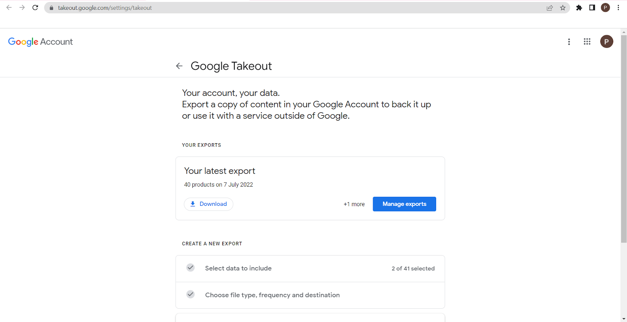
Task: Click the checkmark beside Choose file type
Action: (190, 294)
